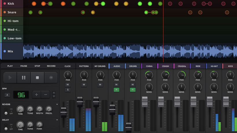Mute the DRUMS channel
This screenshot has width=237, height=133.
click(133, 85)
